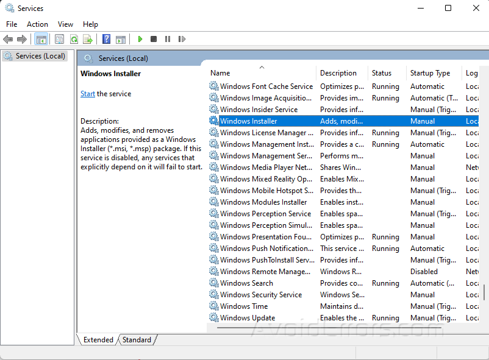Click the Refresh toolbar icon

coord(74,39)
